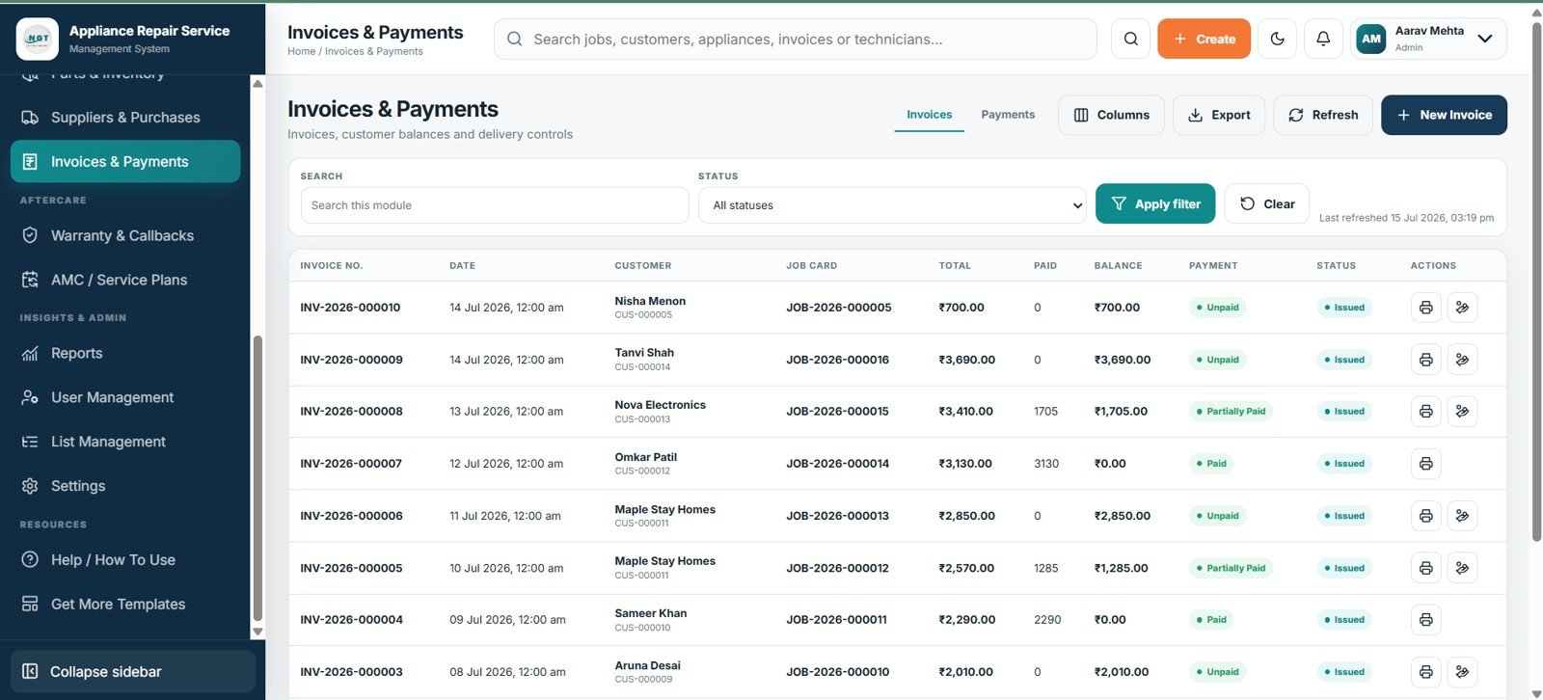Viewport: 1543px width, 700px height.
Task: Export the invoice list
Action: (x=1219, y=115)
